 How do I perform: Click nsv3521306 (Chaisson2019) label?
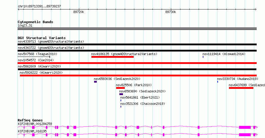[143, 104]
